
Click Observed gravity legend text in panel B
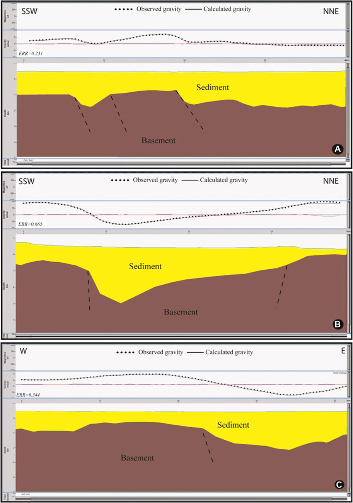(156, 180)
